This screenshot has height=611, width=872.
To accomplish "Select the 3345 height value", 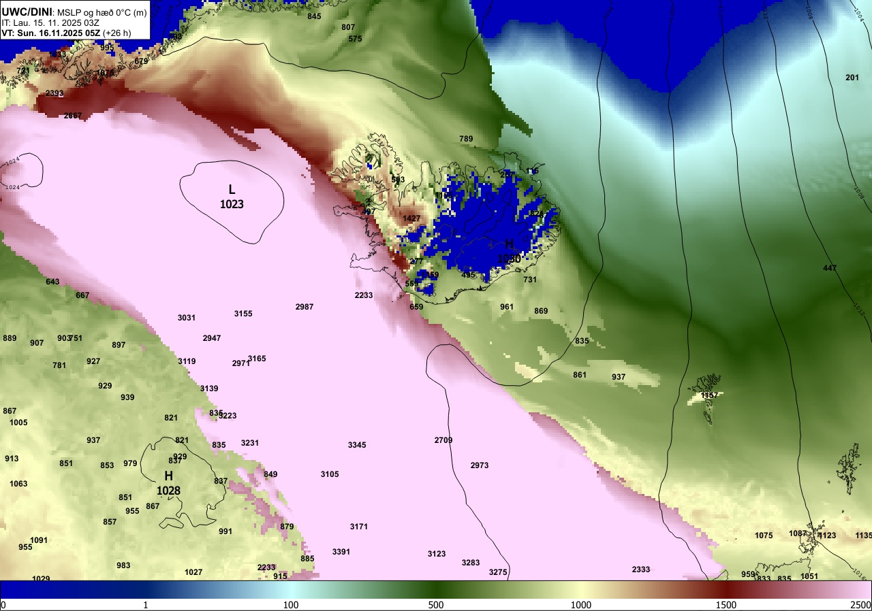I will coord(357,445).
